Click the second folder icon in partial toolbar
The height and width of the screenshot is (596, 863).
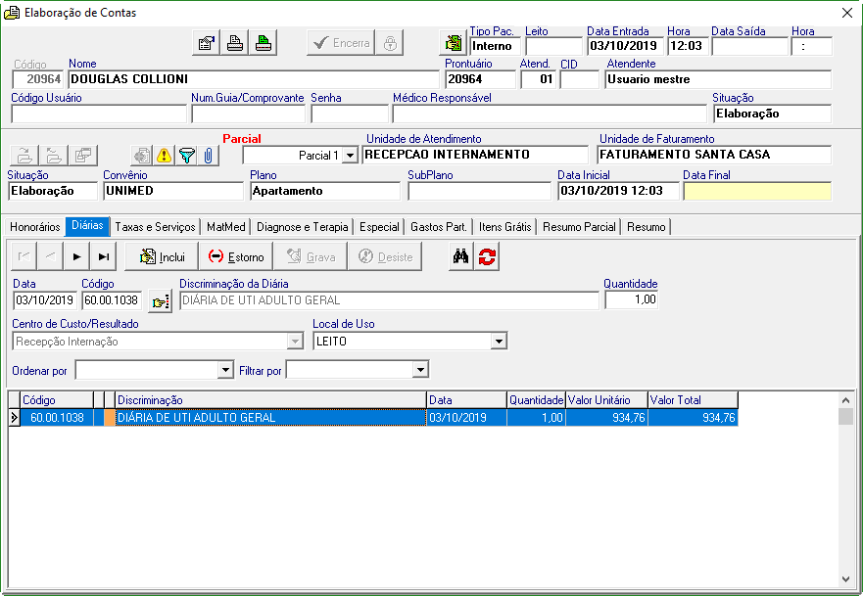54,156
